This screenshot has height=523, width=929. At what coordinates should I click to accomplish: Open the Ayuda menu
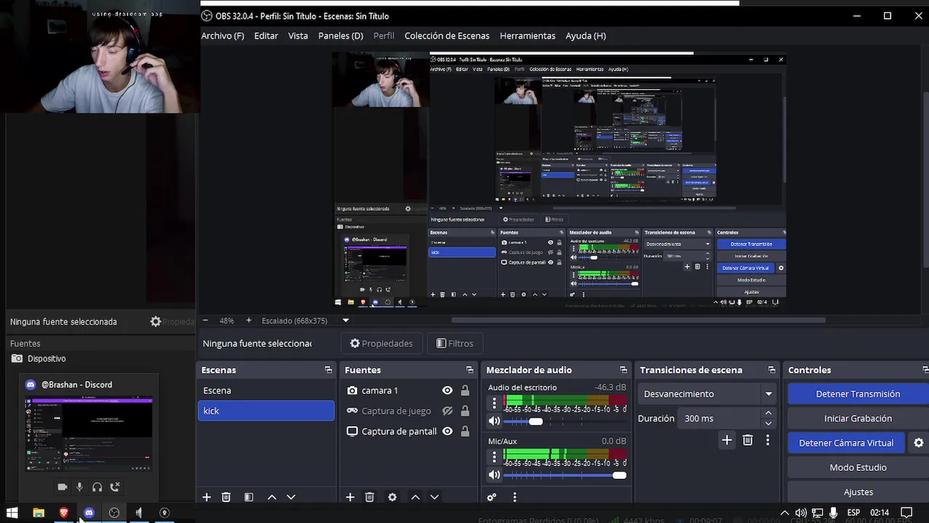pyautogui.click(x=586, y=36)
